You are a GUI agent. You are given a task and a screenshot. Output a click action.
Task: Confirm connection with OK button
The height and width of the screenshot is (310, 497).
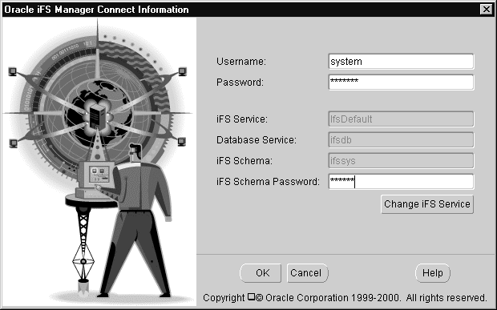point(261,273)
